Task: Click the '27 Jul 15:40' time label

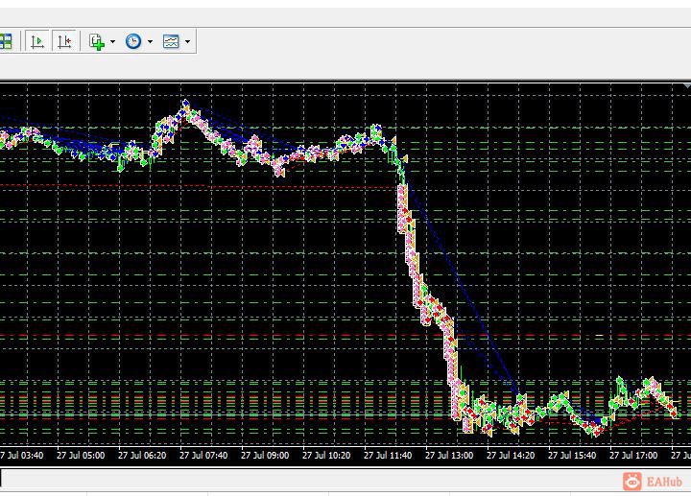Action: coord(572,456)
